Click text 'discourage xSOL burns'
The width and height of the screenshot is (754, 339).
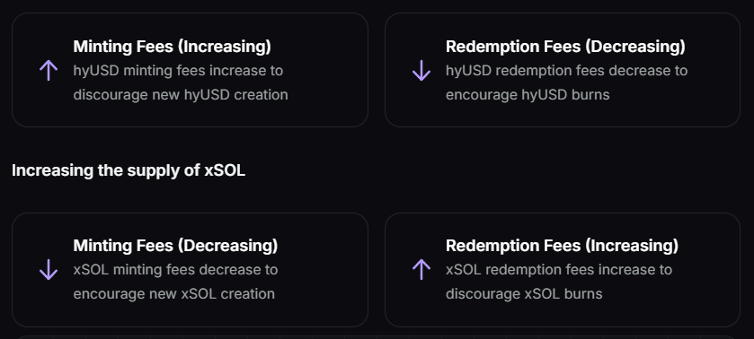[x=524, y=293]
